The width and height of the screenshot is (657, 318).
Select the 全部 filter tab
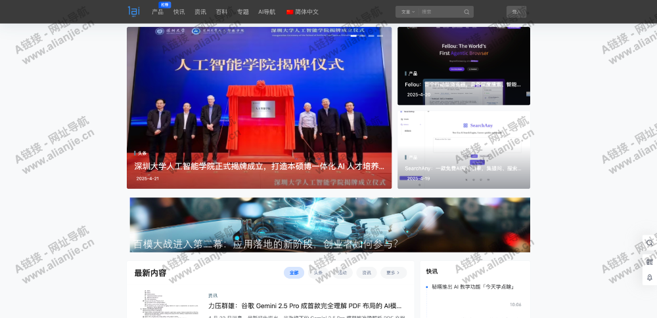pos(294,273)
